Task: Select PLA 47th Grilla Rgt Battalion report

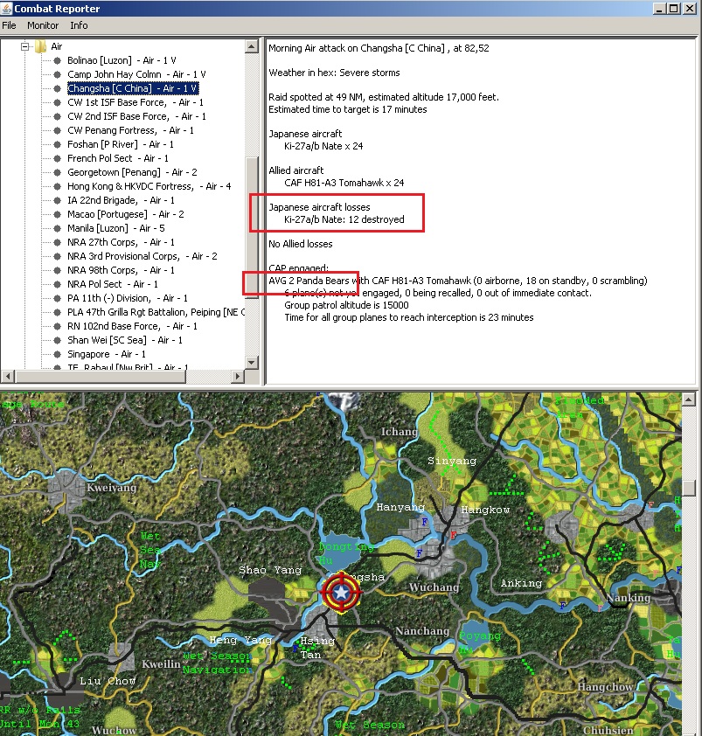Action: tap(156, 312)
